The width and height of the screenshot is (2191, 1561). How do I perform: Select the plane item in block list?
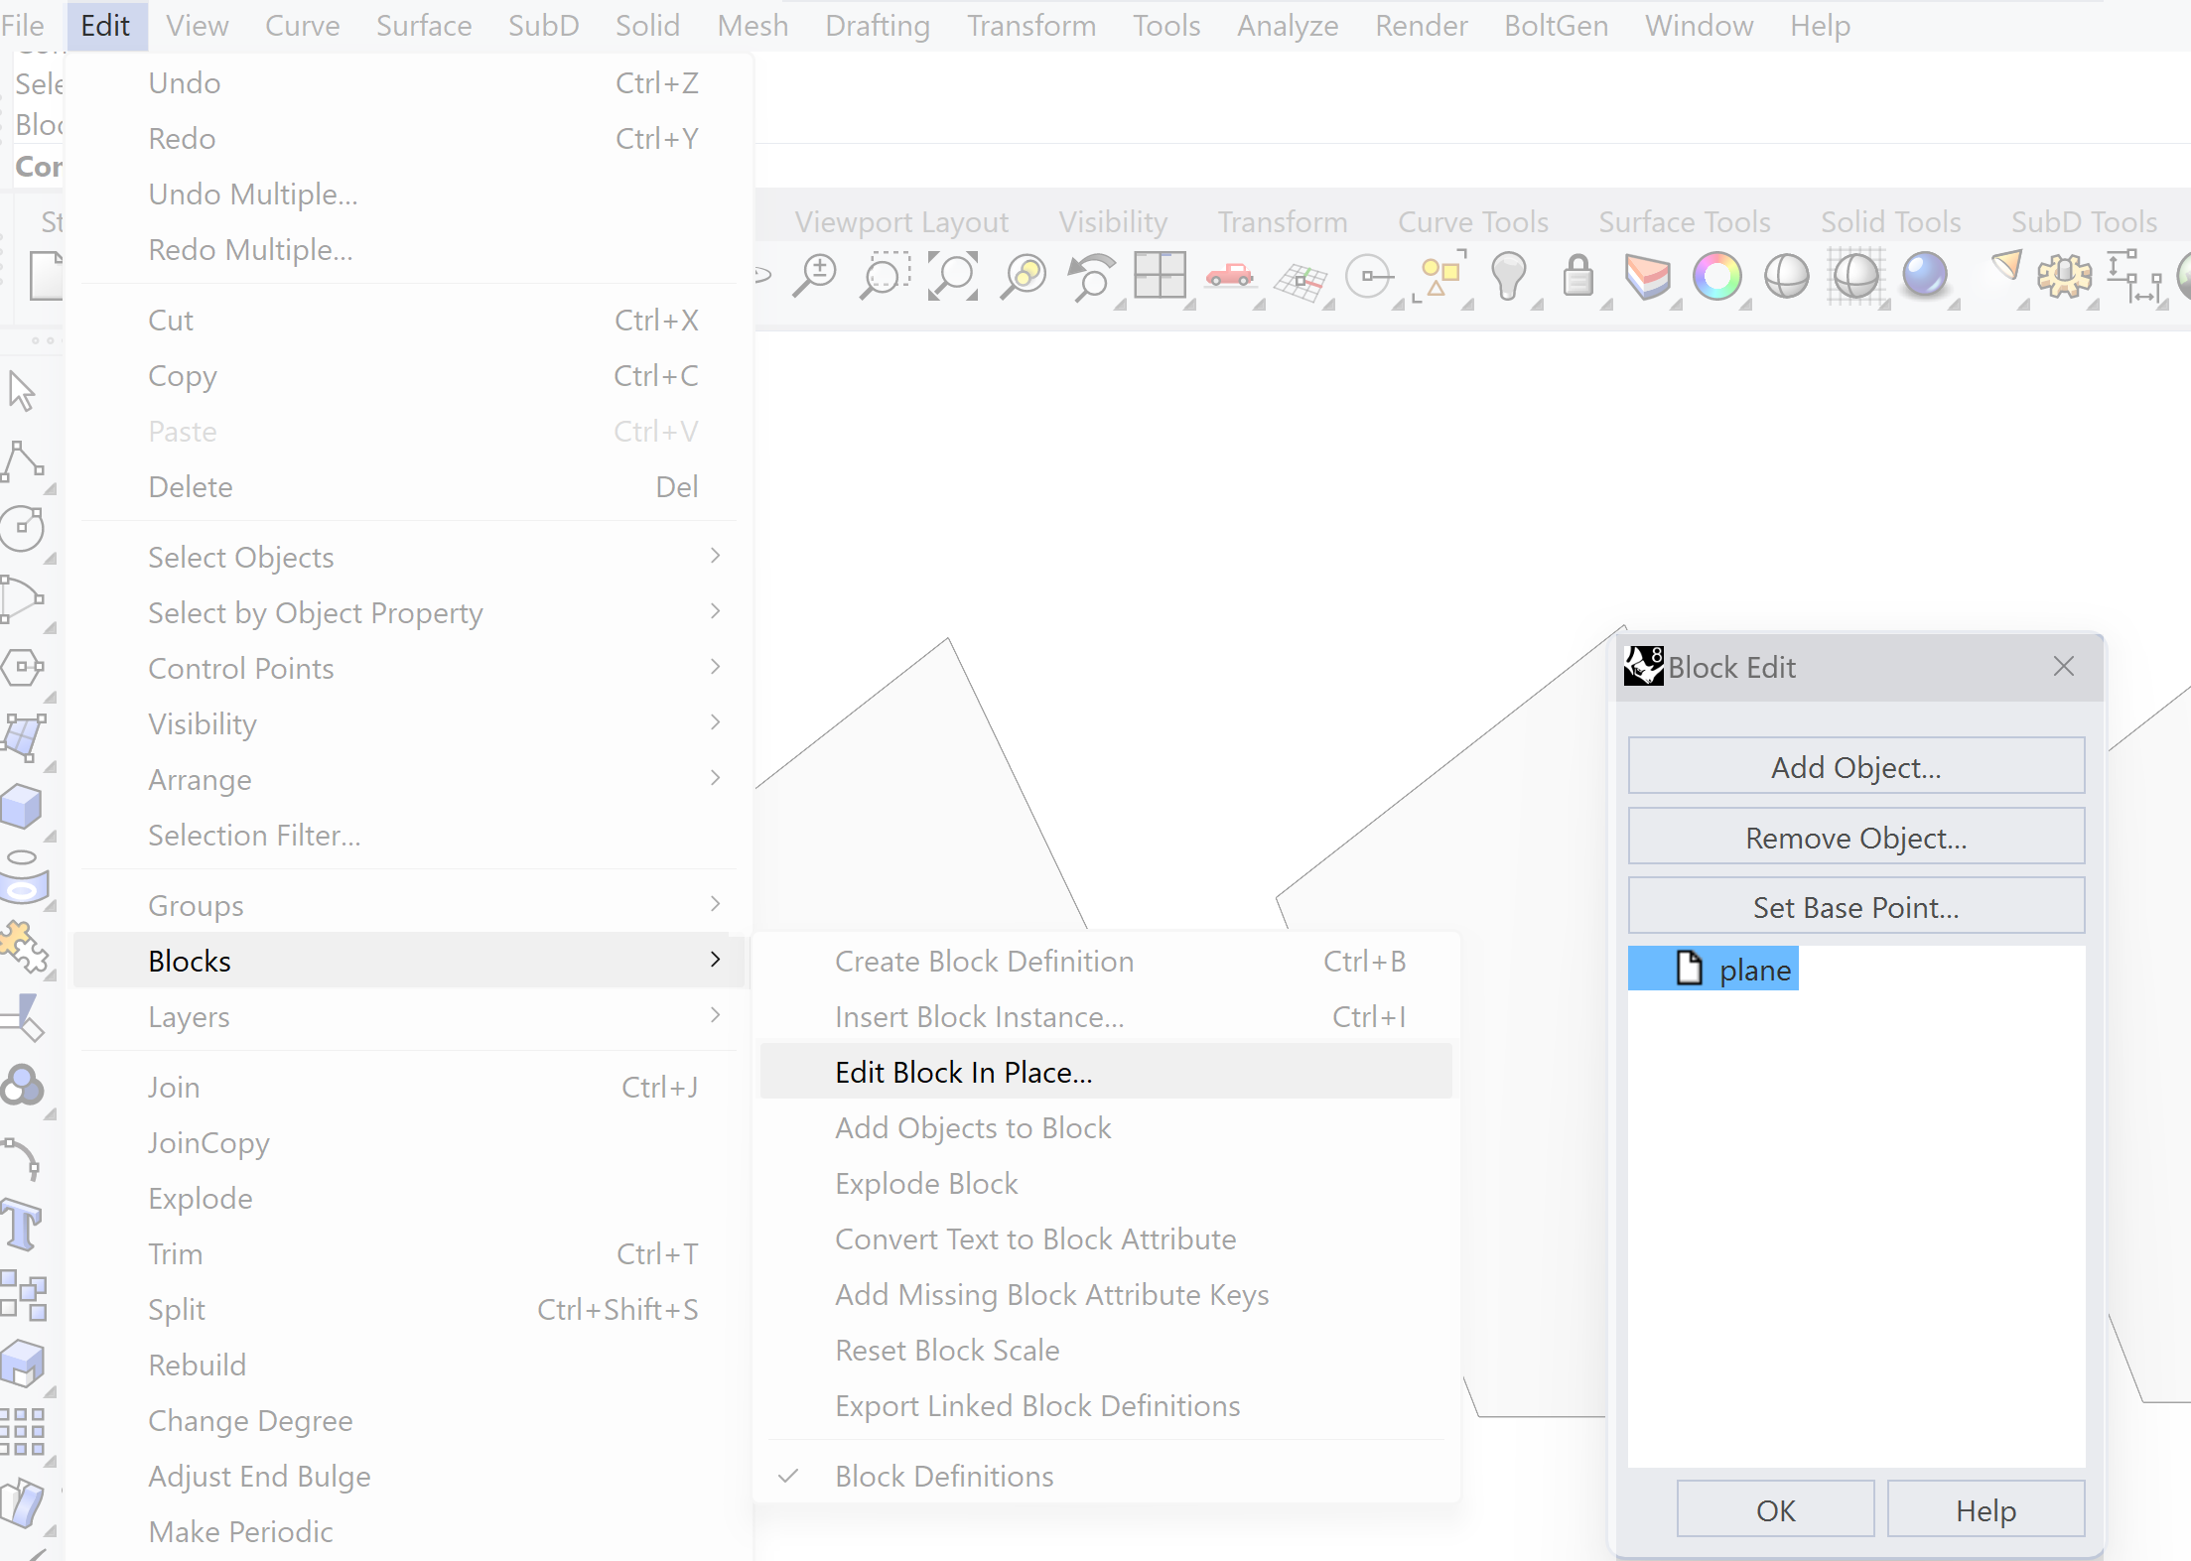click(x=1753, y=970)
